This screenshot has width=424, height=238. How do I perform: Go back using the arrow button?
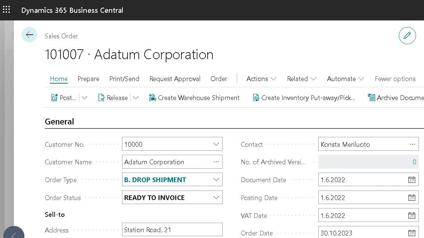[29, 35]
